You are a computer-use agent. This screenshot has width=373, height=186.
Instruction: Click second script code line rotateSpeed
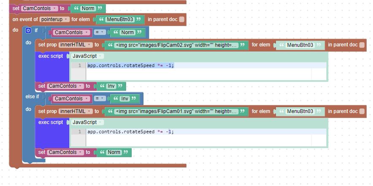(131, 132)
